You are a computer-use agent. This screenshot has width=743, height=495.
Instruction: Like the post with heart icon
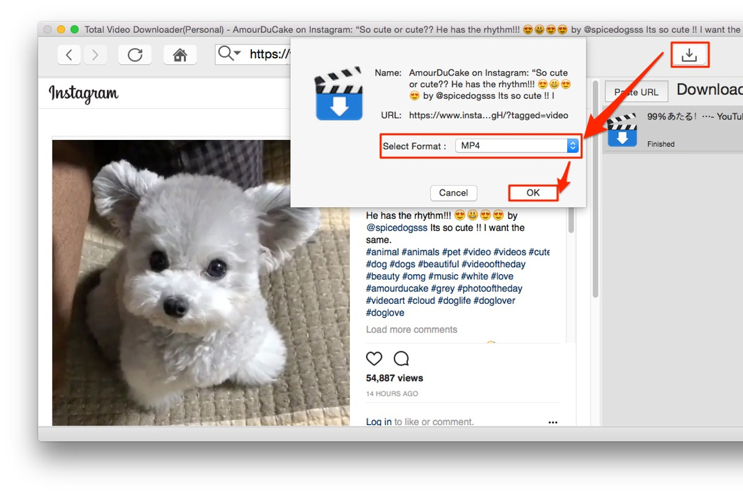374,358
